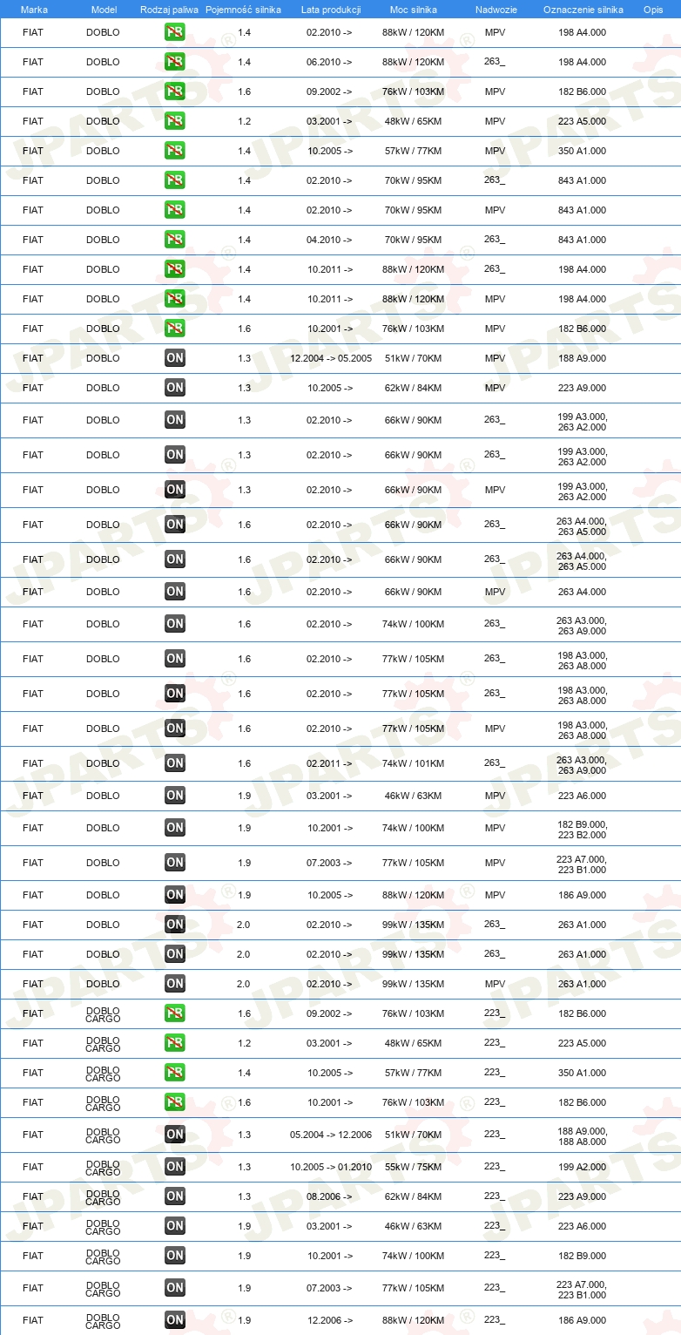
Task: Click 'DOBLO CARGO' model in 1.9 10.2001 row
Action: click(103, 1256)
